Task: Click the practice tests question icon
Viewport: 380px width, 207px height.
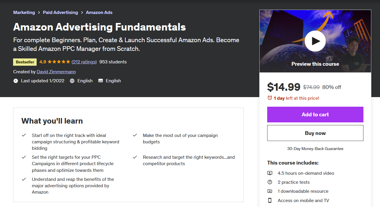Action: [x=270, y=182]
